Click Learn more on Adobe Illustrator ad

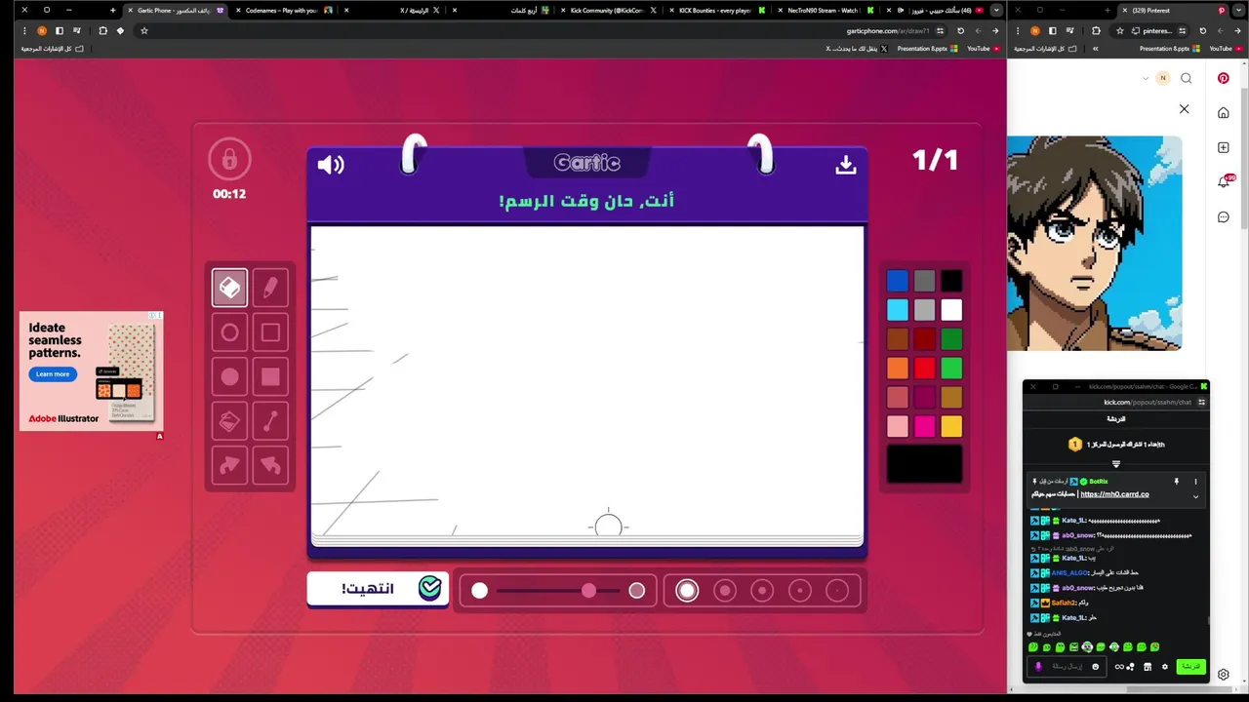pyautogui.click(x=53, y=374)
